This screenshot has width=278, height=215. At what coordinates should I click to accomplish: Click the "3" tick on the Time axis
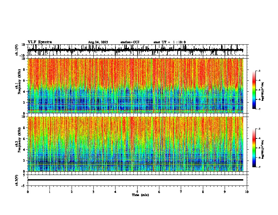[93, 192]
